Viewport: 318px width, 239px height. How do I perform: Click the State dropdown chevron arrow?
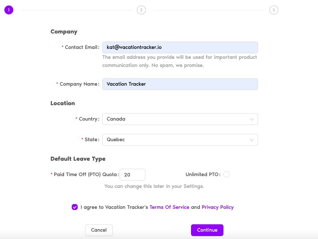click(x=251, y=140)
